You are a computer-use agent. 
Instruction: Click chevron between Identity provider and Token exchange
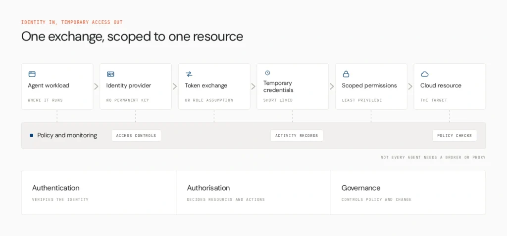coord(175,86)
